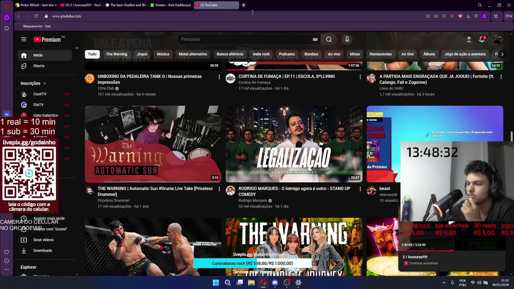Open the Opera sidebar bookmarks star icon

point(6,28)
